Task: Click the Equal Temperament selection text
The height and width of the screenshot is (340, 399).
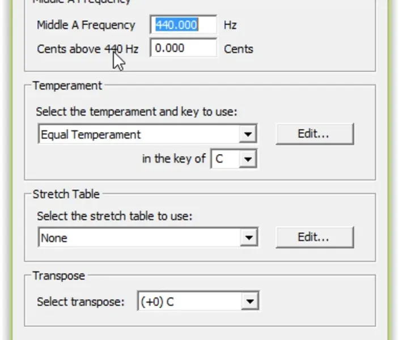Action: [x=91, y=135]
